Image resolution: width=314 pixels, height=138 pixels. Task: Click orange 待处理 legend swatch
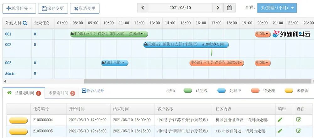[255, 91]
